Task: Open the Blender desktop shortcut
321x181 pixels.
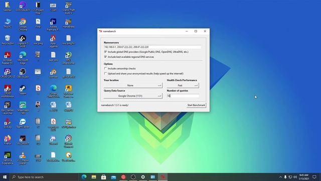Action: (x=53, y=73)
